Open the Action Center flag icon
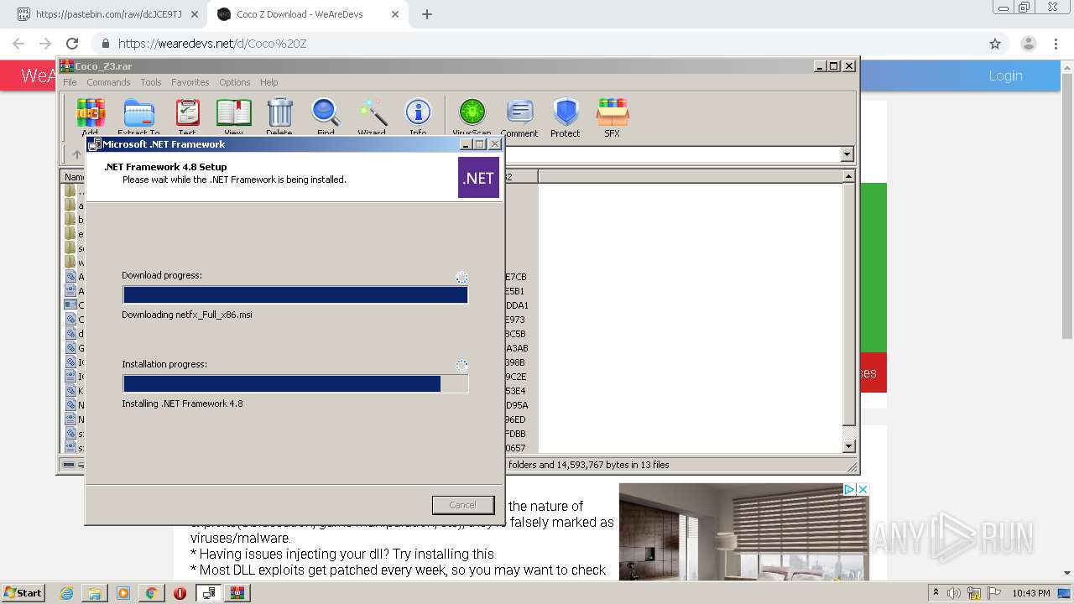 994,593
